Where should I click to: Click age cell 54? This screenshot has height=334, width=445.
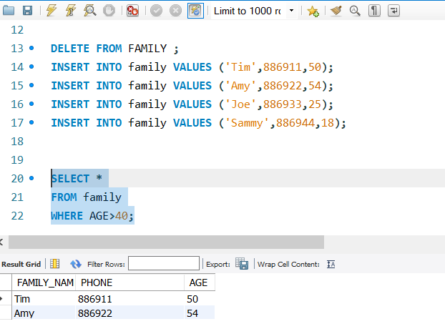point(200,313)
